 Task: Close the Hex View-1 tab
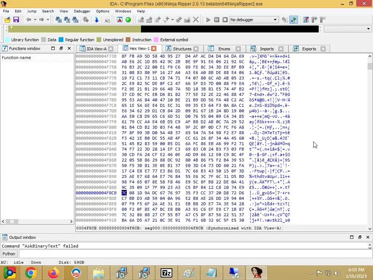click(x=154, y=48)
